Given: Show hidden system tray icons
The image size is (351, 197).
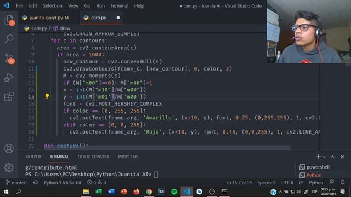Looking at the screenshot, I should 280,192.
